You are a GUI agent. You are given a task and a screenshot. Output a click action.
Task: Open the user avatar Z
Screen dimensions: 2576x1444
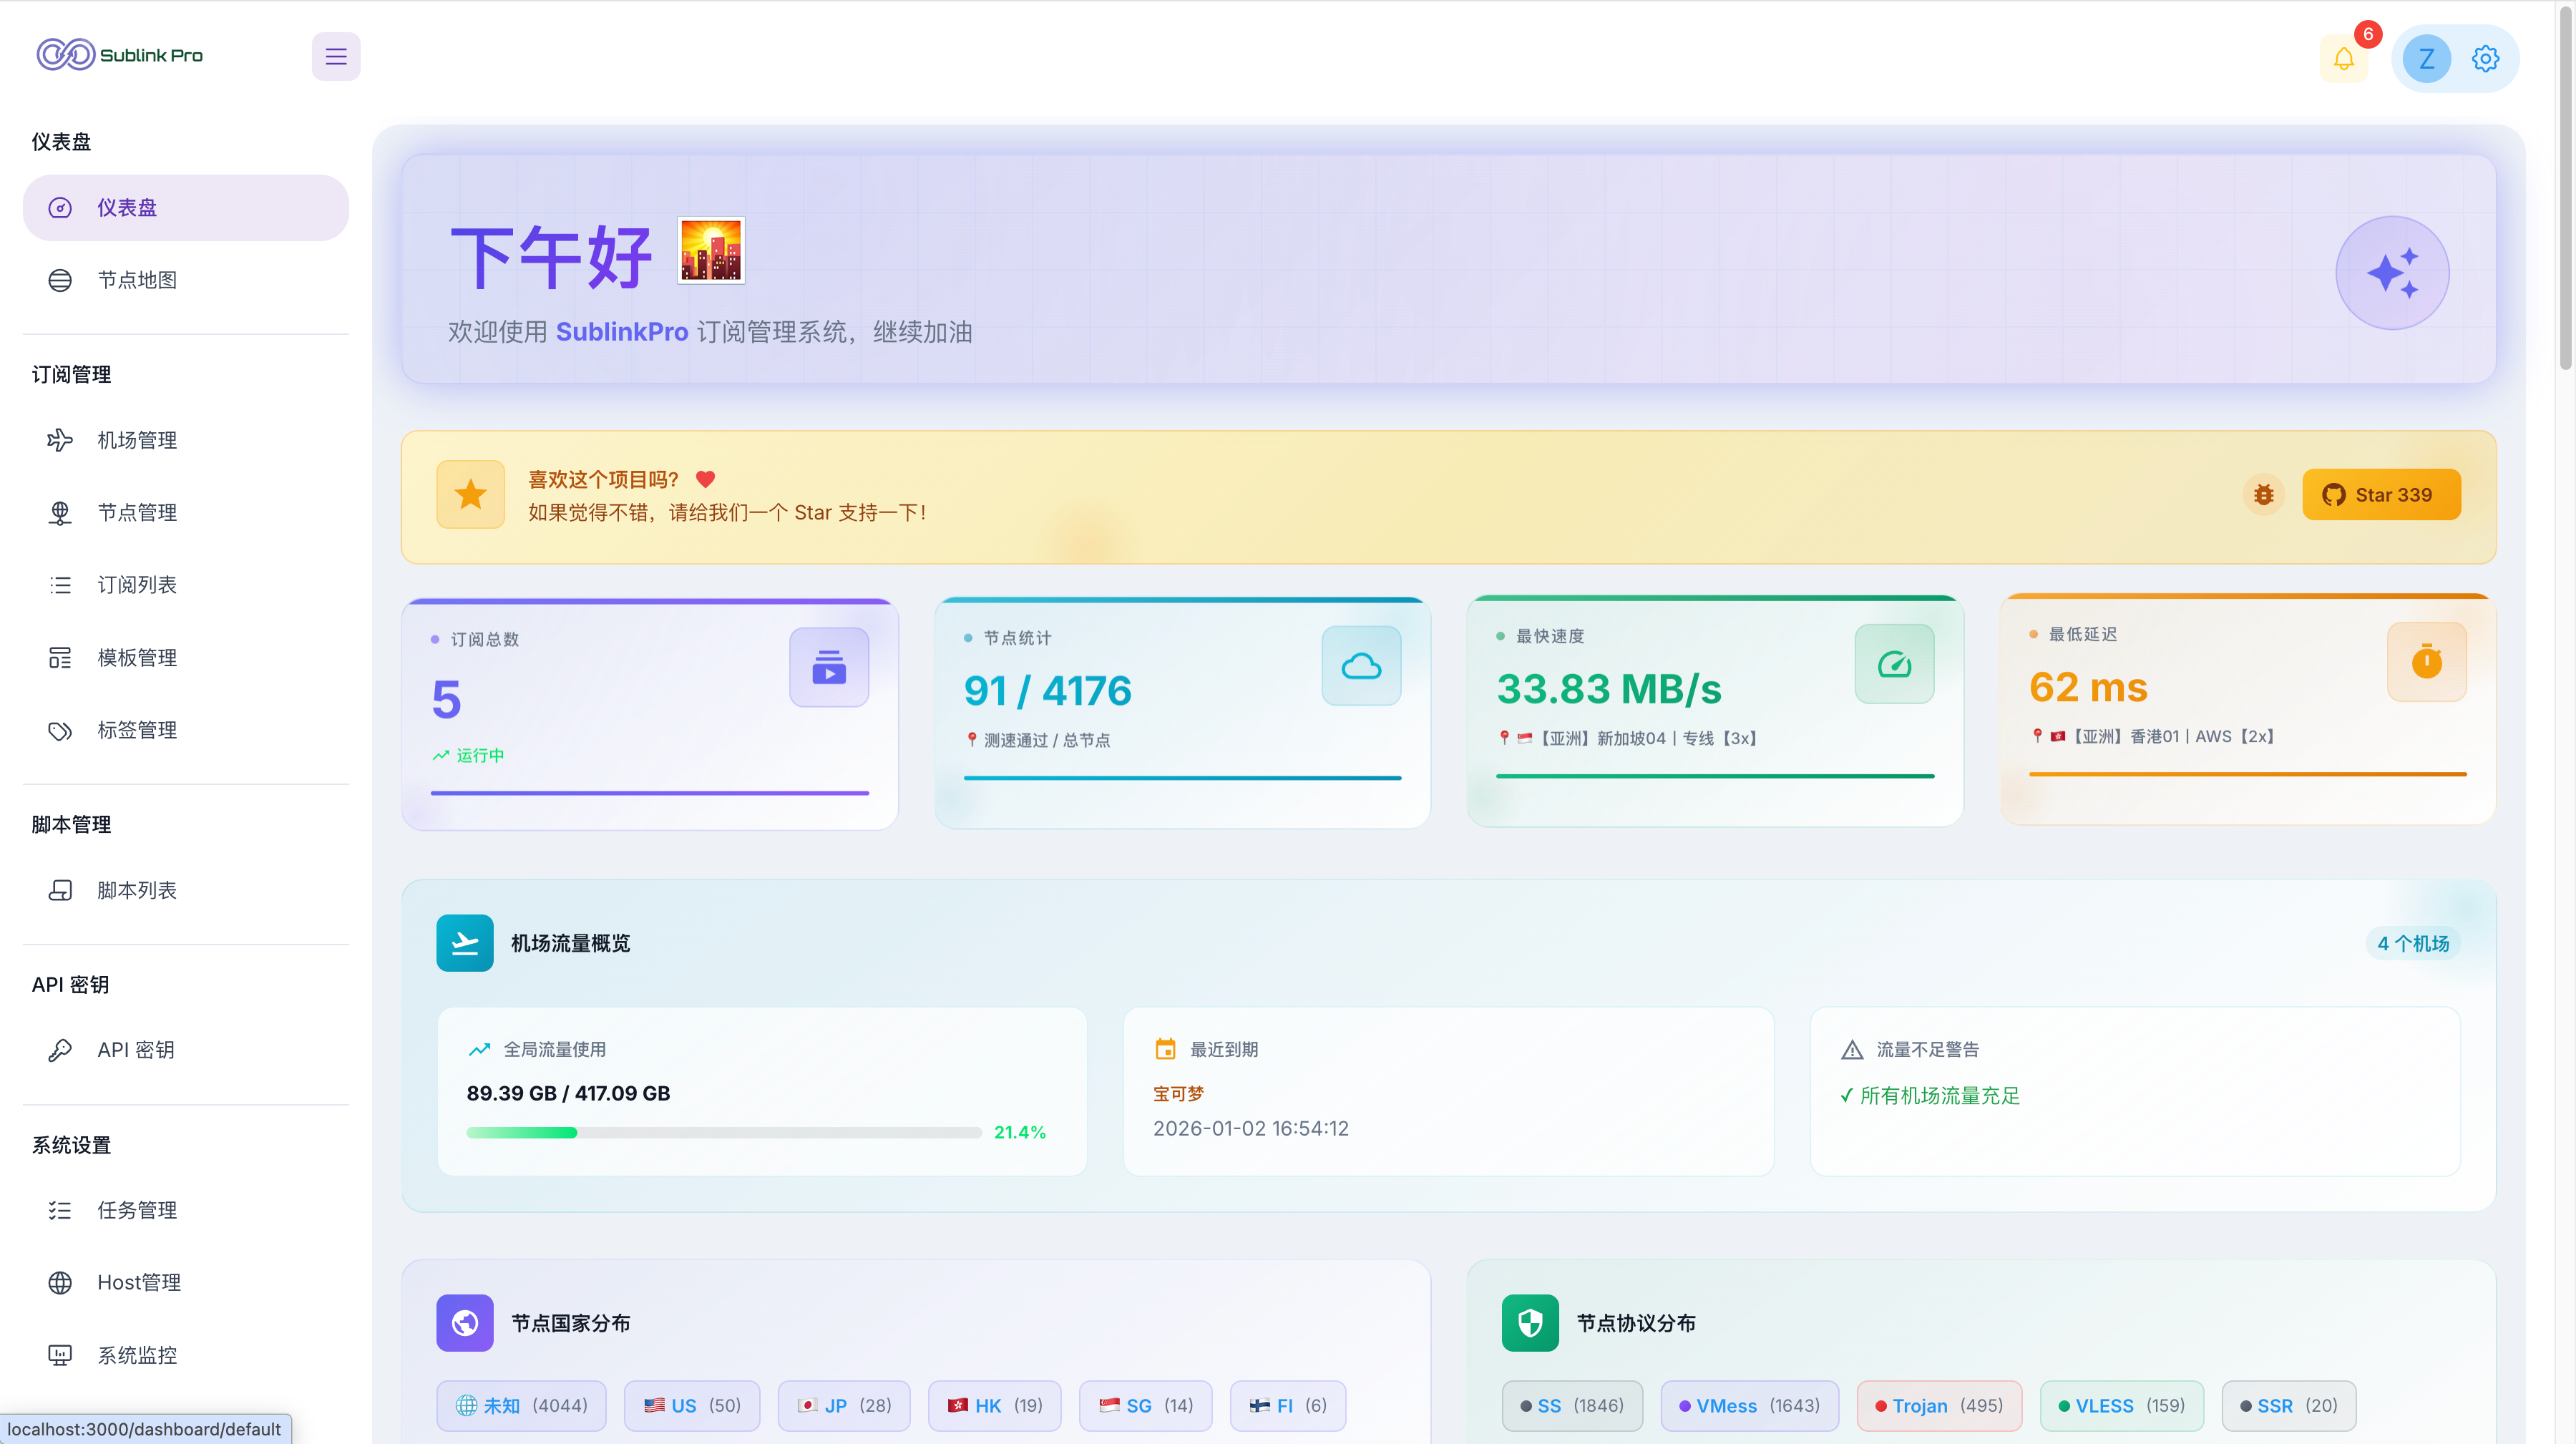2426,58
